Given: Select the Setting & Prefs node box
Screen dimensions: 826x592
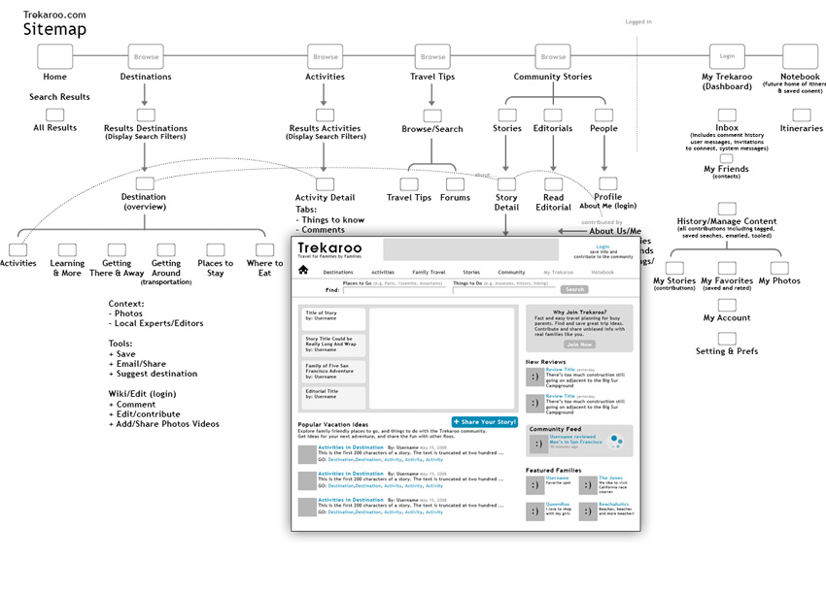Looking at the screenshot, I should (x=727, y=339).
